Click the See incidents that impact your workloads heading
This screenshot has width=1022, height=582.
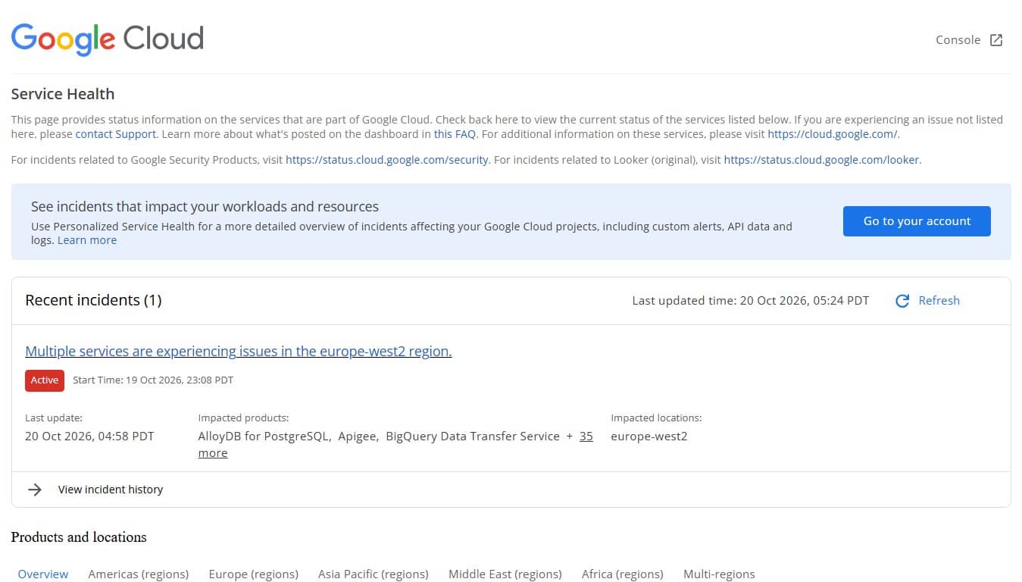pyautogui.click(x=205, y=207)
